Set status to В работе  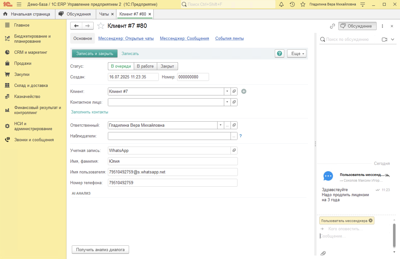(x=145, y=66)
